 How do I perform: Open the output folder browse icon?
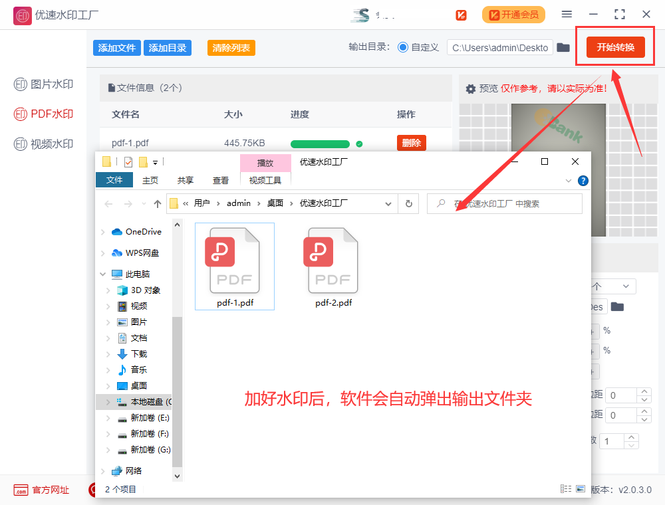pos(563,47)
